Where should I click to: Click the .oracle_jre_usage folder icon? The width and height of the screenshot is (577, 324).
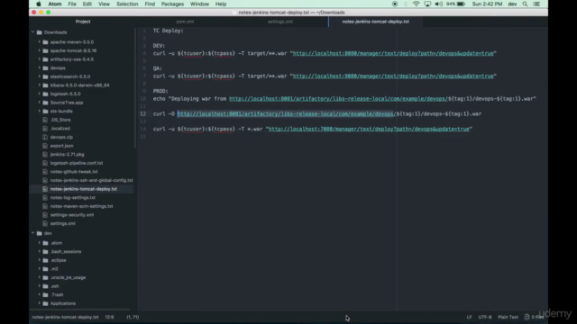pyautogui.click(x=45, y=277)
